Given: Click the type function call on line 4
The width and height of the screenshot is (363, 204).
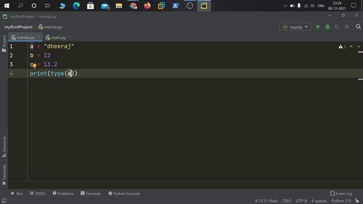Looking at the screenshot, I should pos(57,74).
